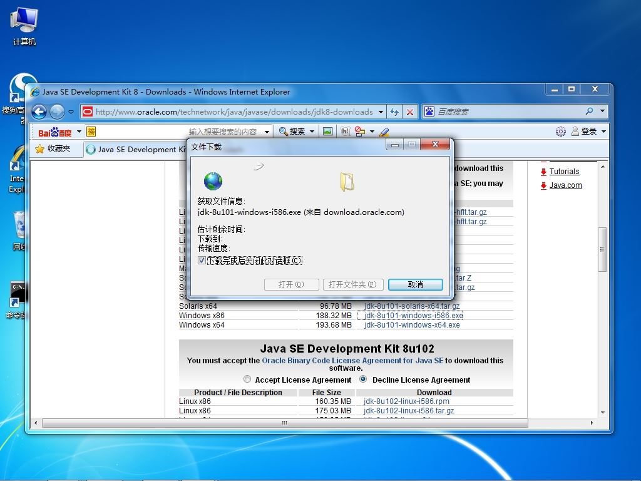Click the yellow ranking icon in Baidu toolbar
Image resolution: width=641 pixels, height=481 pixels.
91,132
